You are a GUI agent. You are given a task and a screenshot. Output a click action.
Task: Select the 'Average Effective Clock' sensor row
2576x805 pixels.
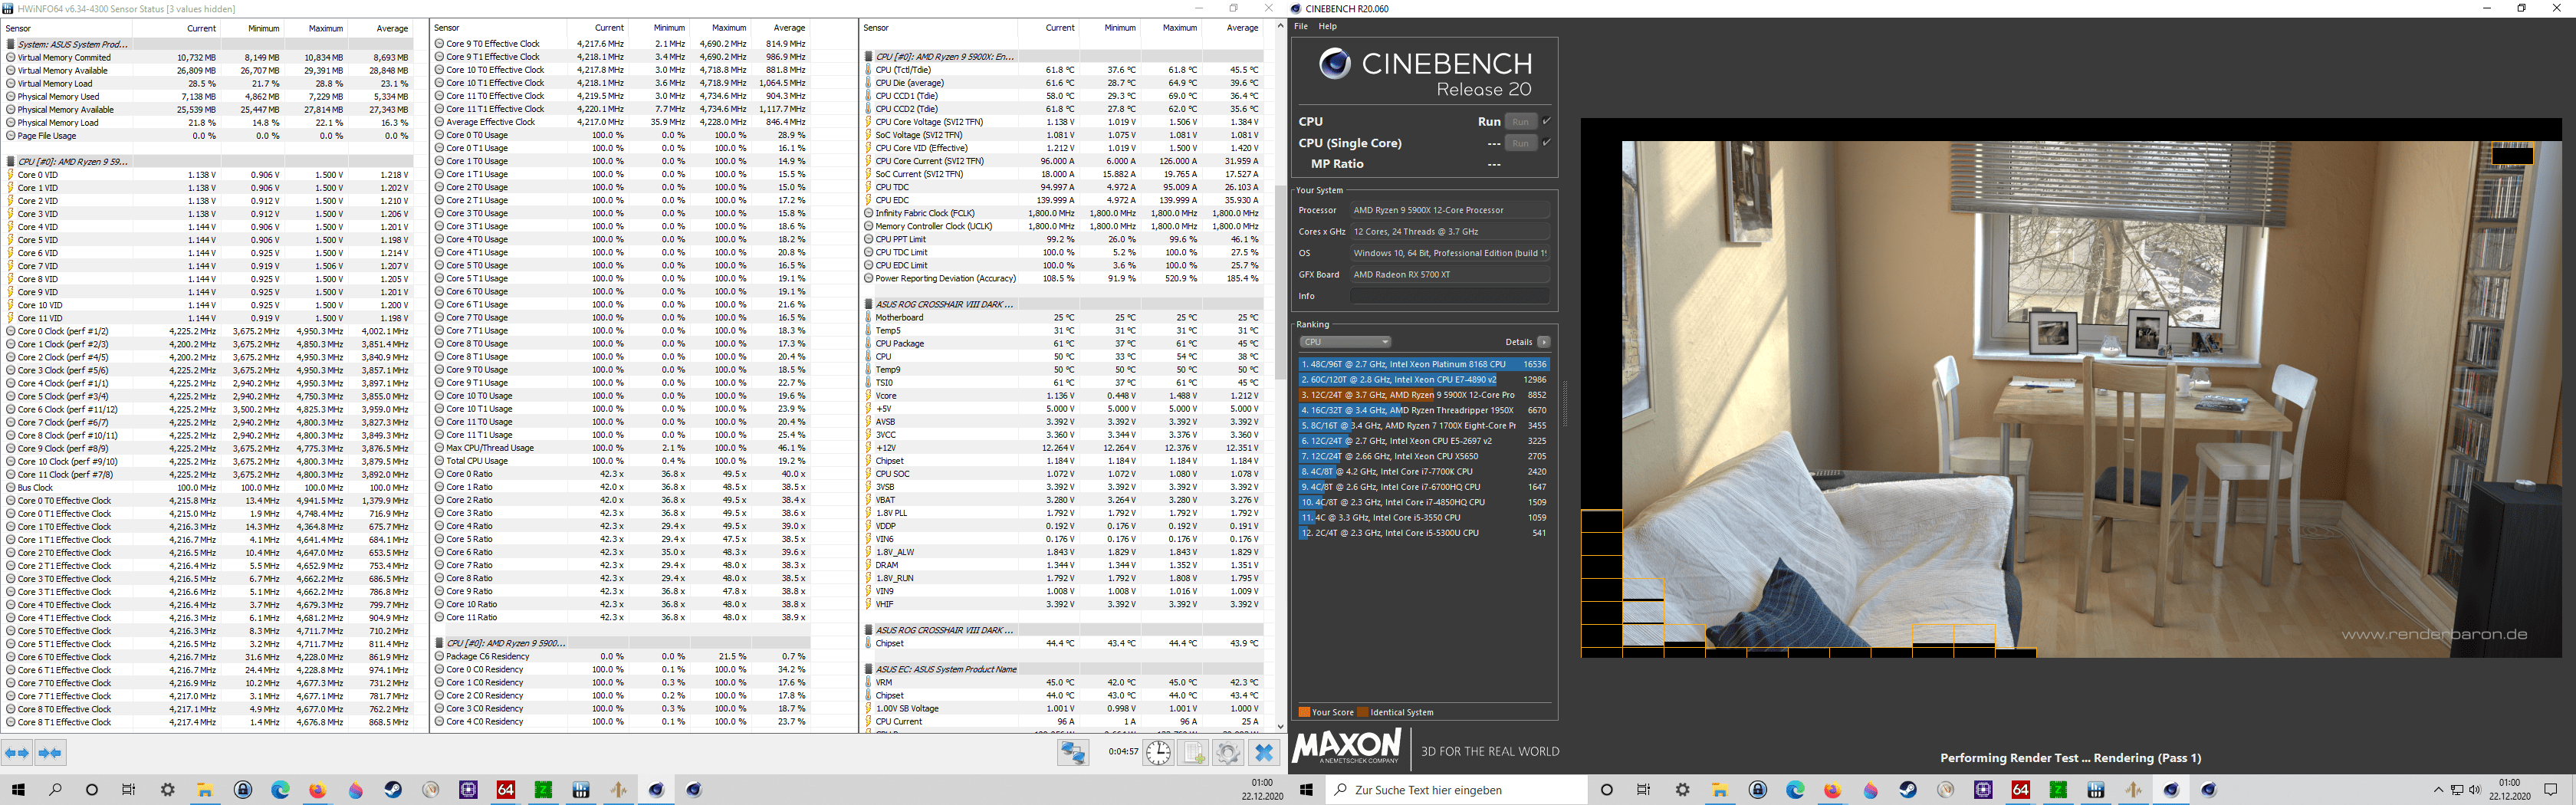click(621, 122)
